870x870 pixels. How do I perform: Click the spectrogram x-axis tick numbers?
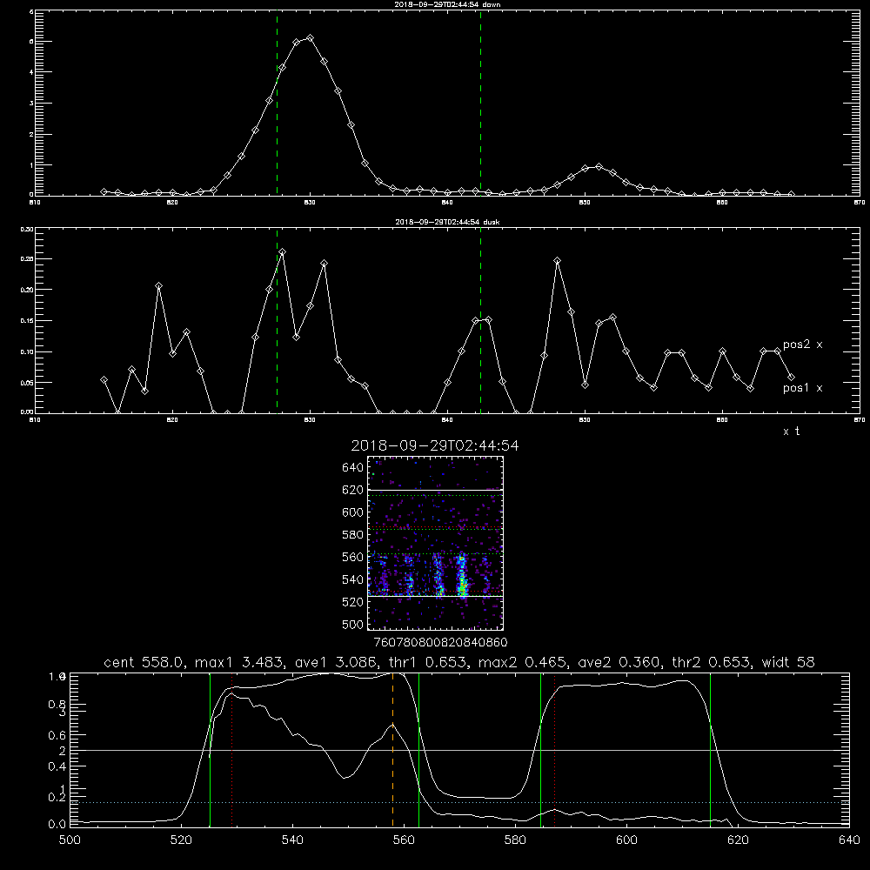(440, 642)
